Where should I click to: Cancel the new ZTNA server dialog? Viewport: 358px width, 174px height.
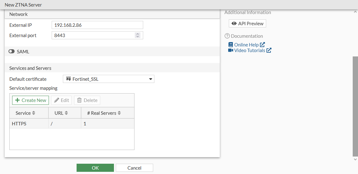(x=134, y=168)
